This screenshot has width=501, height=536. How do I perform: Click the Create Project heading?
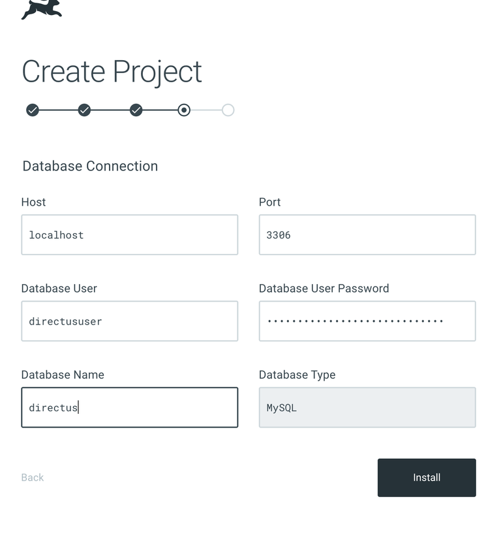tap(112, 71)
